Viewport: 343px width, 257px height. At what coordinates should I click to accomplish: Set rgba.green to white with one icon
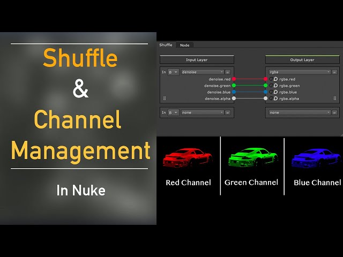(275, 86)
